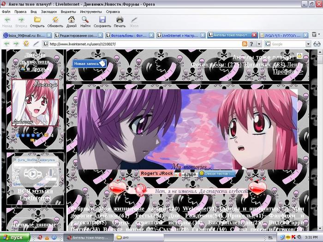This screenshot has width=323, height=242.
Task: Click the RL language indicator in taskbar
Action: (x=270, y=237)
